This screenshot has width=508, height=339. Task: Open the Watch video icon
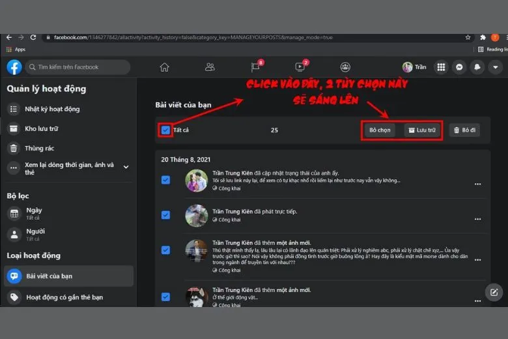coord(300,67)
